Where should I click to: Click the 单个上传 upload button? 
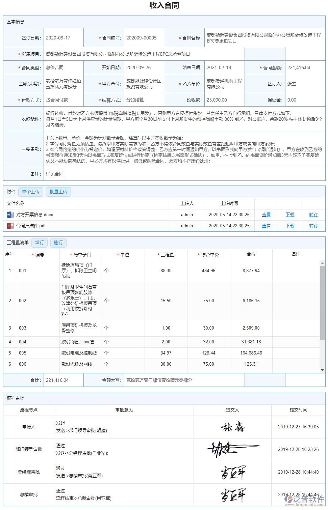[30, 192]
